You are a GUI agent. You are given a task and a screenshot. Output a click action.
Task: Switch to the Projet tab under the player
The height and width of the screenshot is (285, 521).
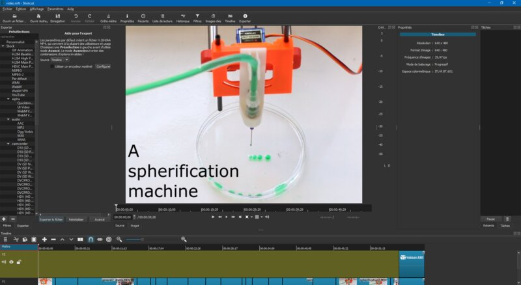tap(135, 226)
